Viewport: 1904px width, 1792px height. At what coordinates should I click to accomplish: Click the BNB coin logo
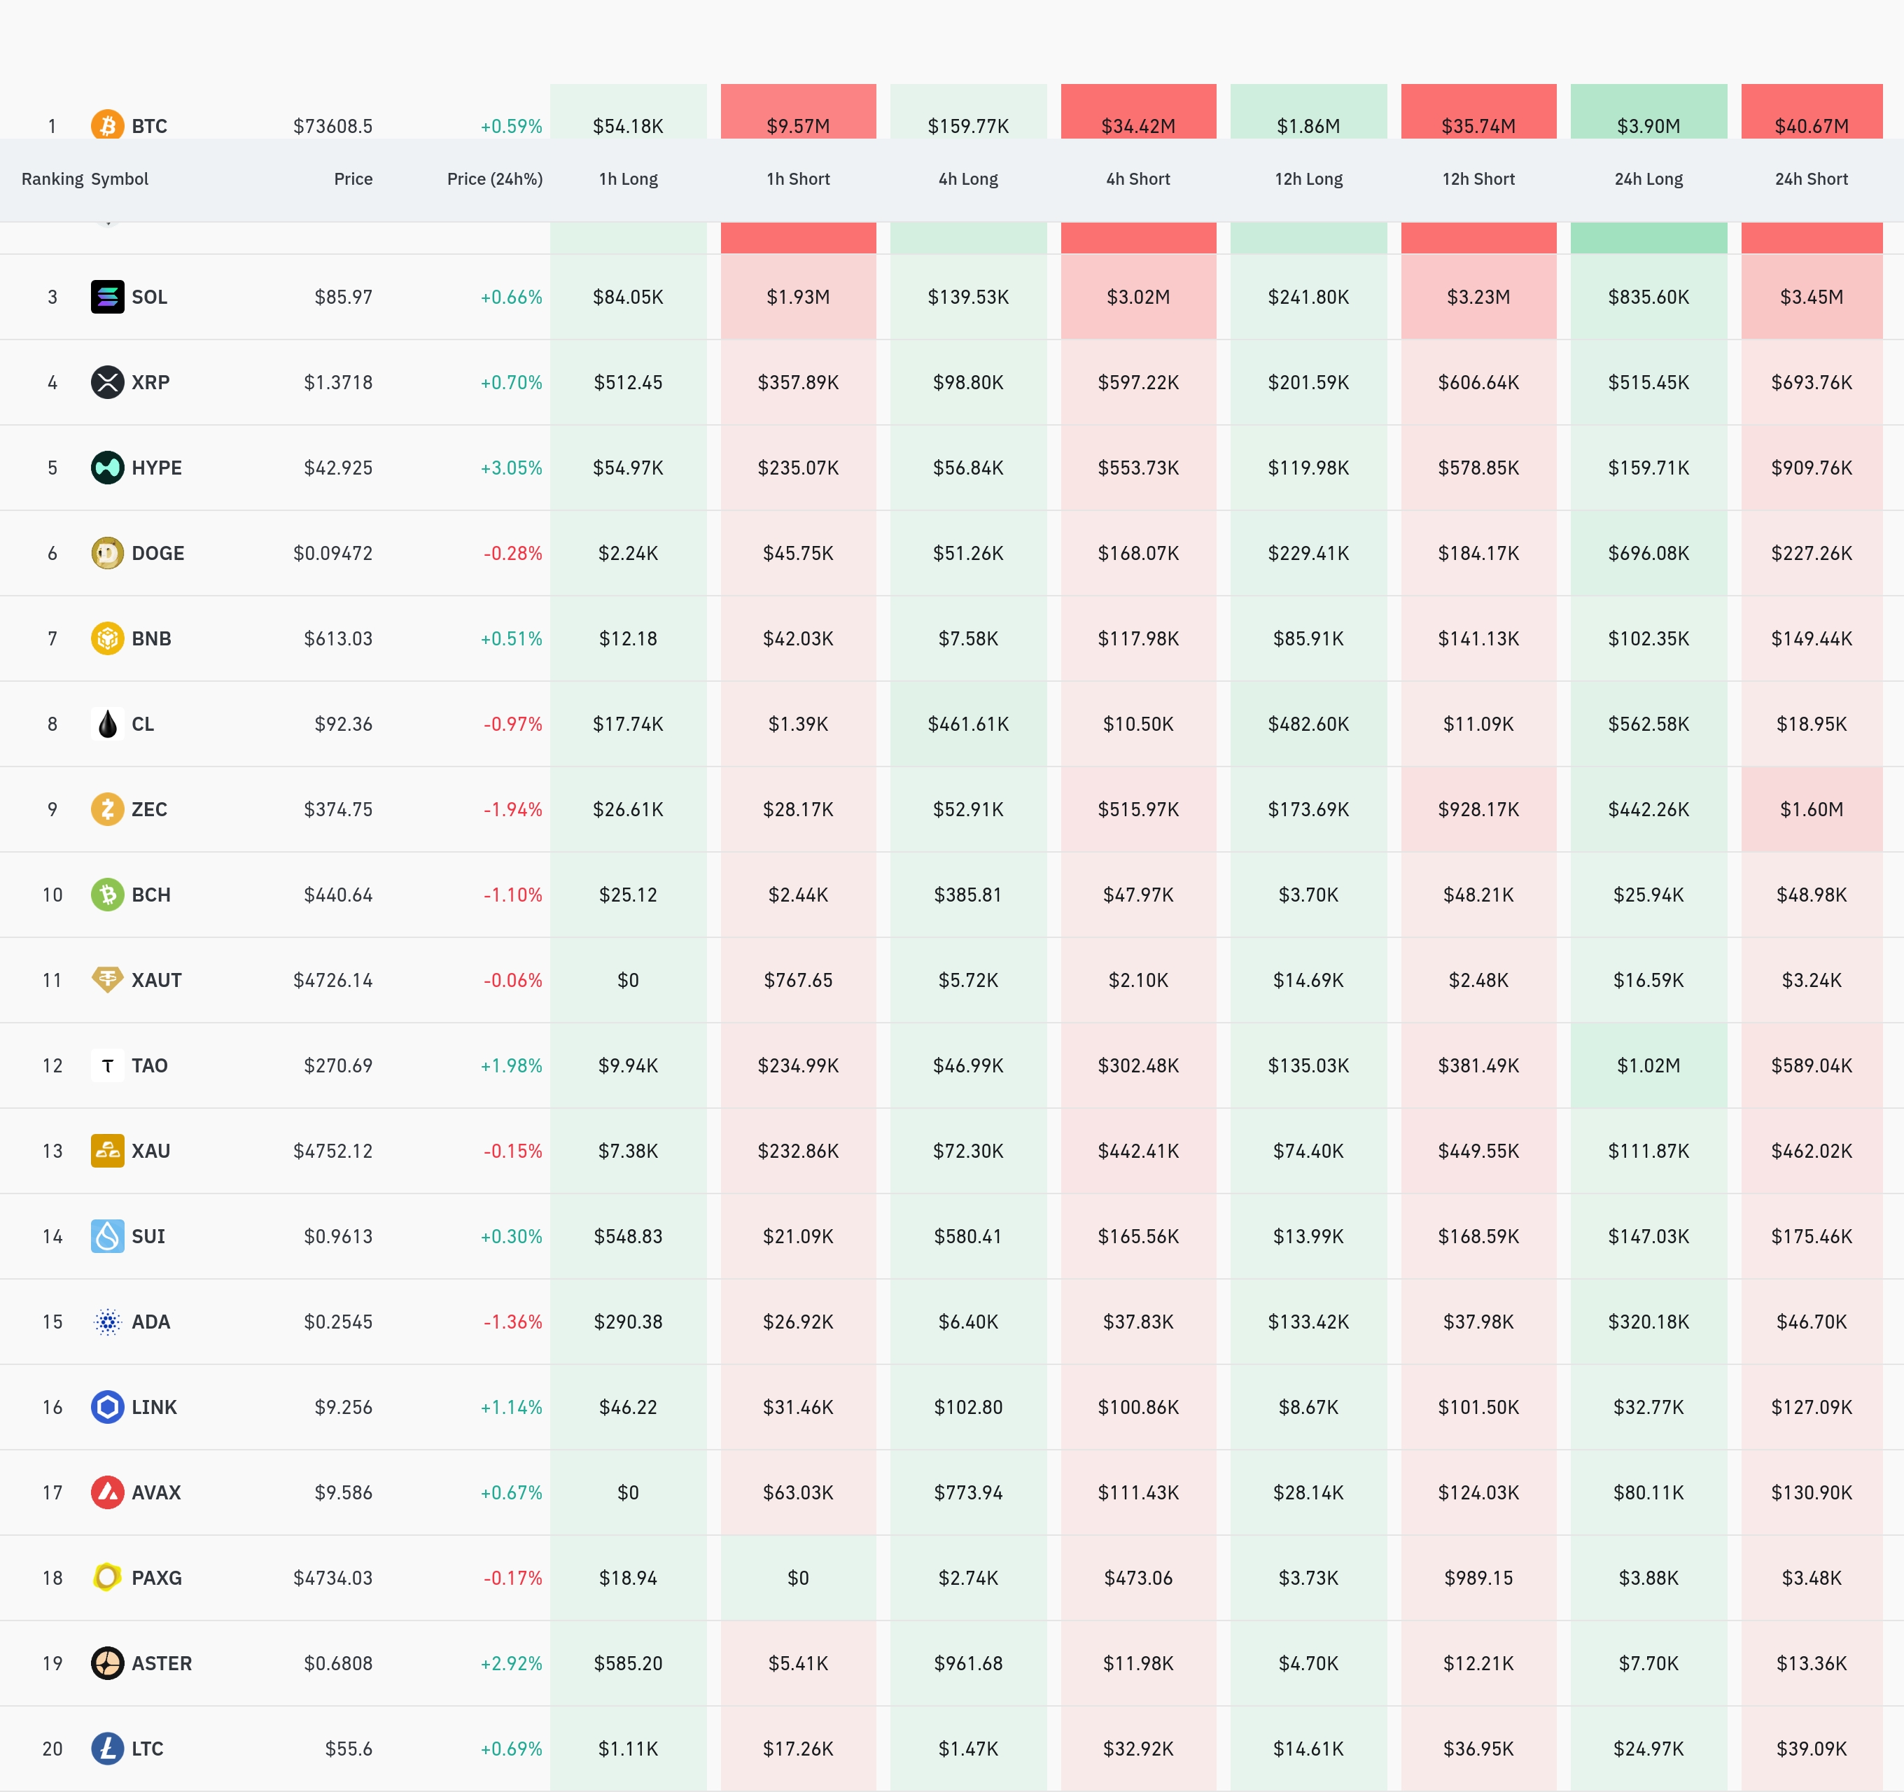107,638
